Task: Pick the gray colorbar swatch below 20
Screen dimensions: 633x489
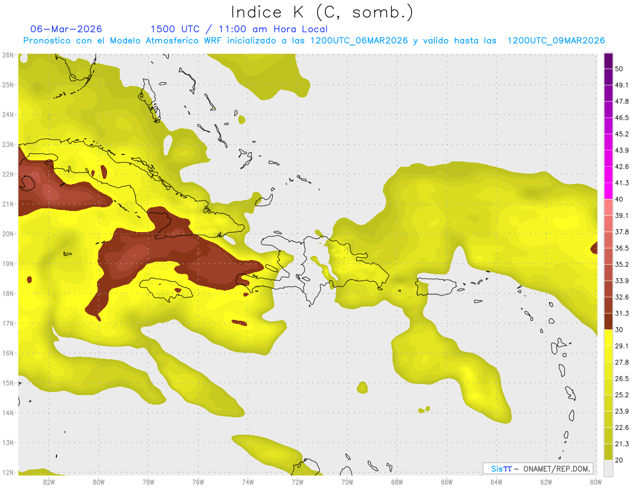Action: [608, 468]
